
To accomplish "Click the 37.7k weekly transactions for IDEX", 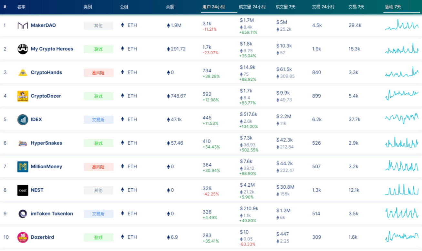I will 355,120.
